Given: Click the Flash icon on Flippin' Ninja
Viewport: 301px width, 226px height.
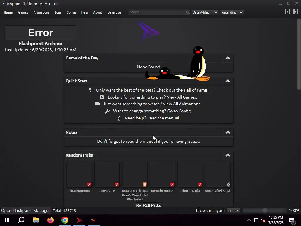Looking at the screenshot, I should (x=200, y=185).
